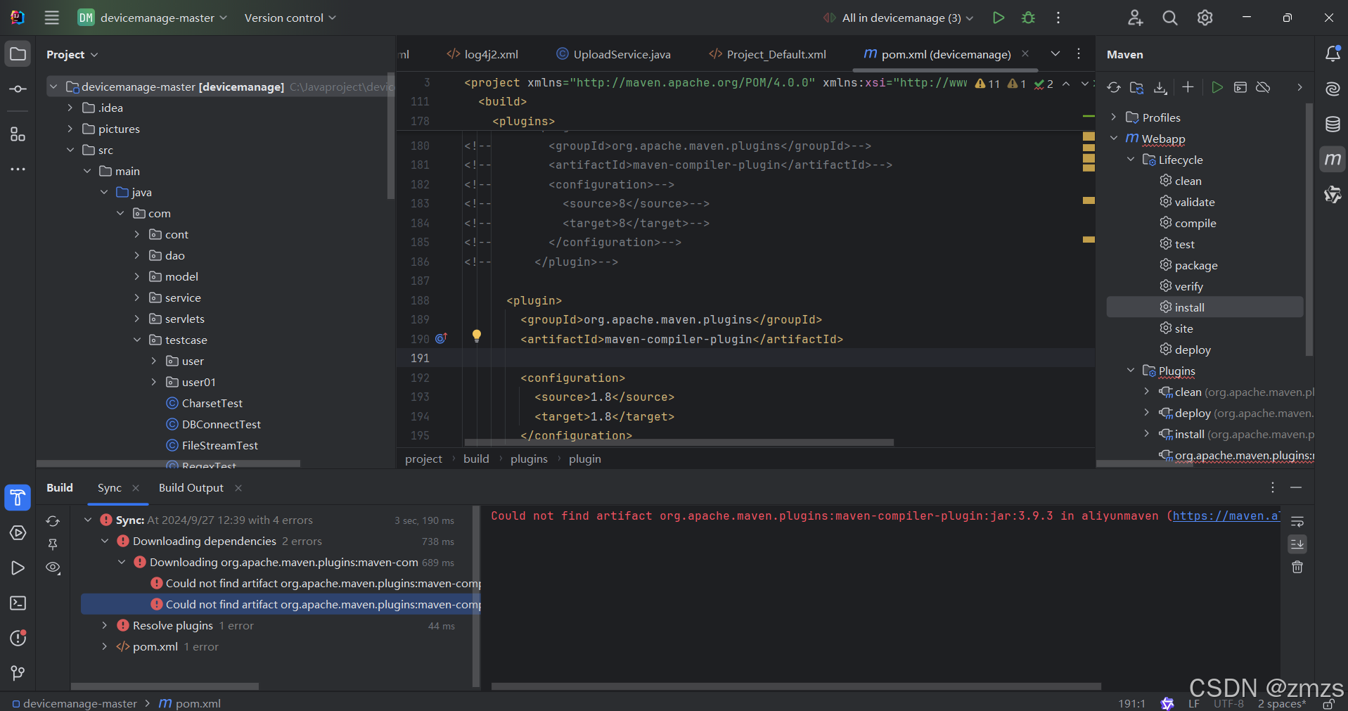Open the Database tool window
This screenshot has height=711, width=1348.
point(1333,124)
